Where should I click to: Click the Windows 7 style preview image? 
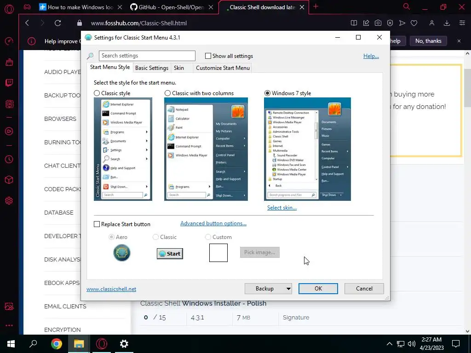tap(307, 149)
